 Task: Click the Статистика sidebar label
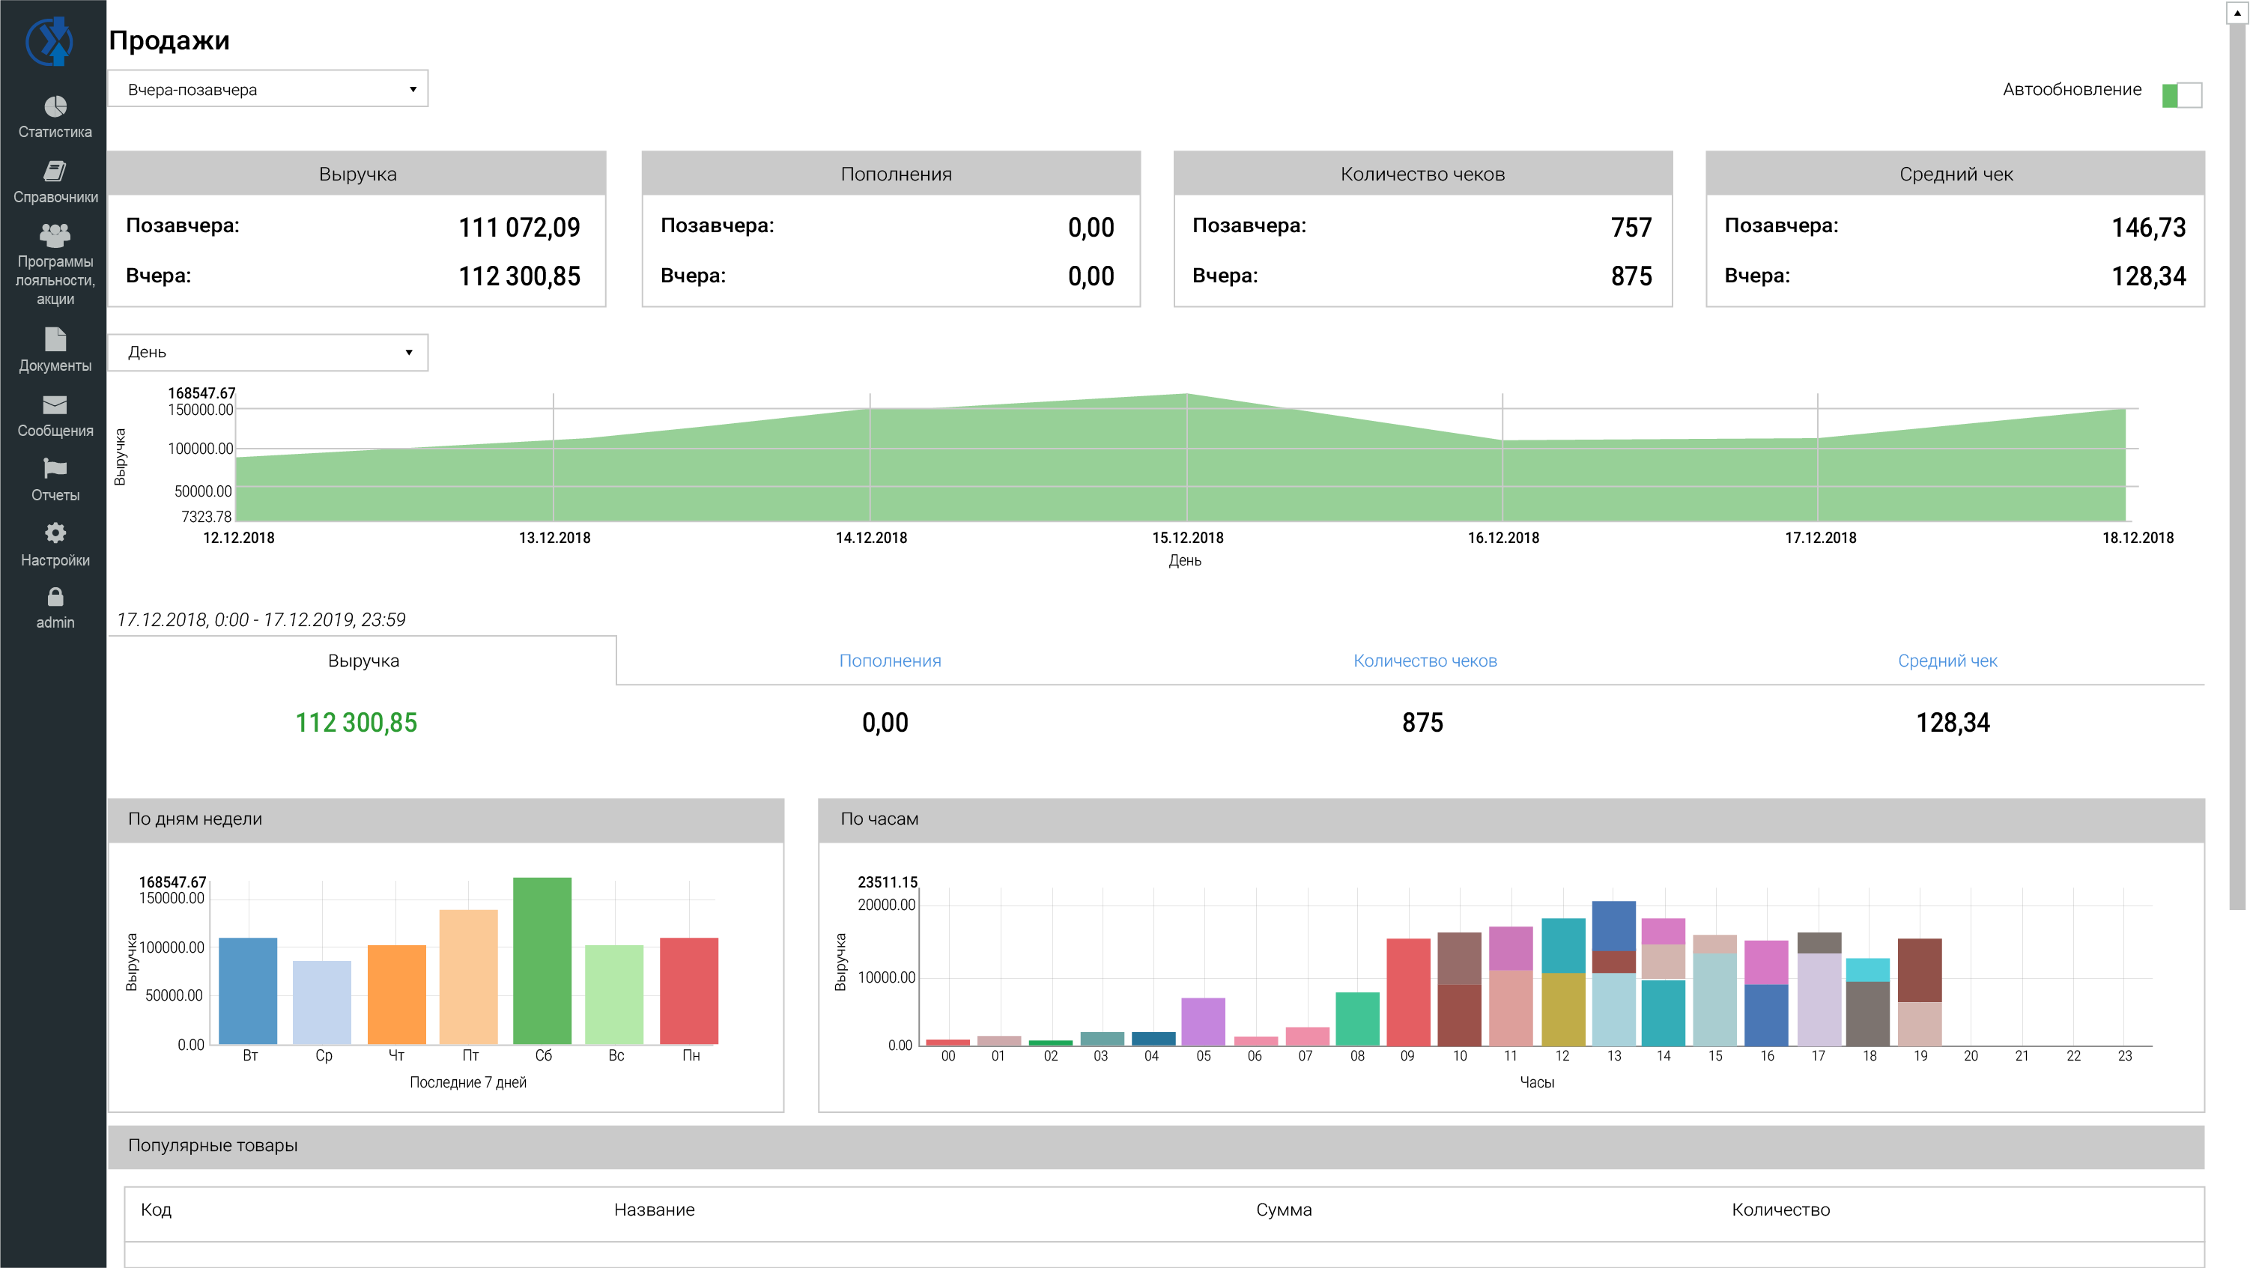pyautogui.click(x=55, y=132)
